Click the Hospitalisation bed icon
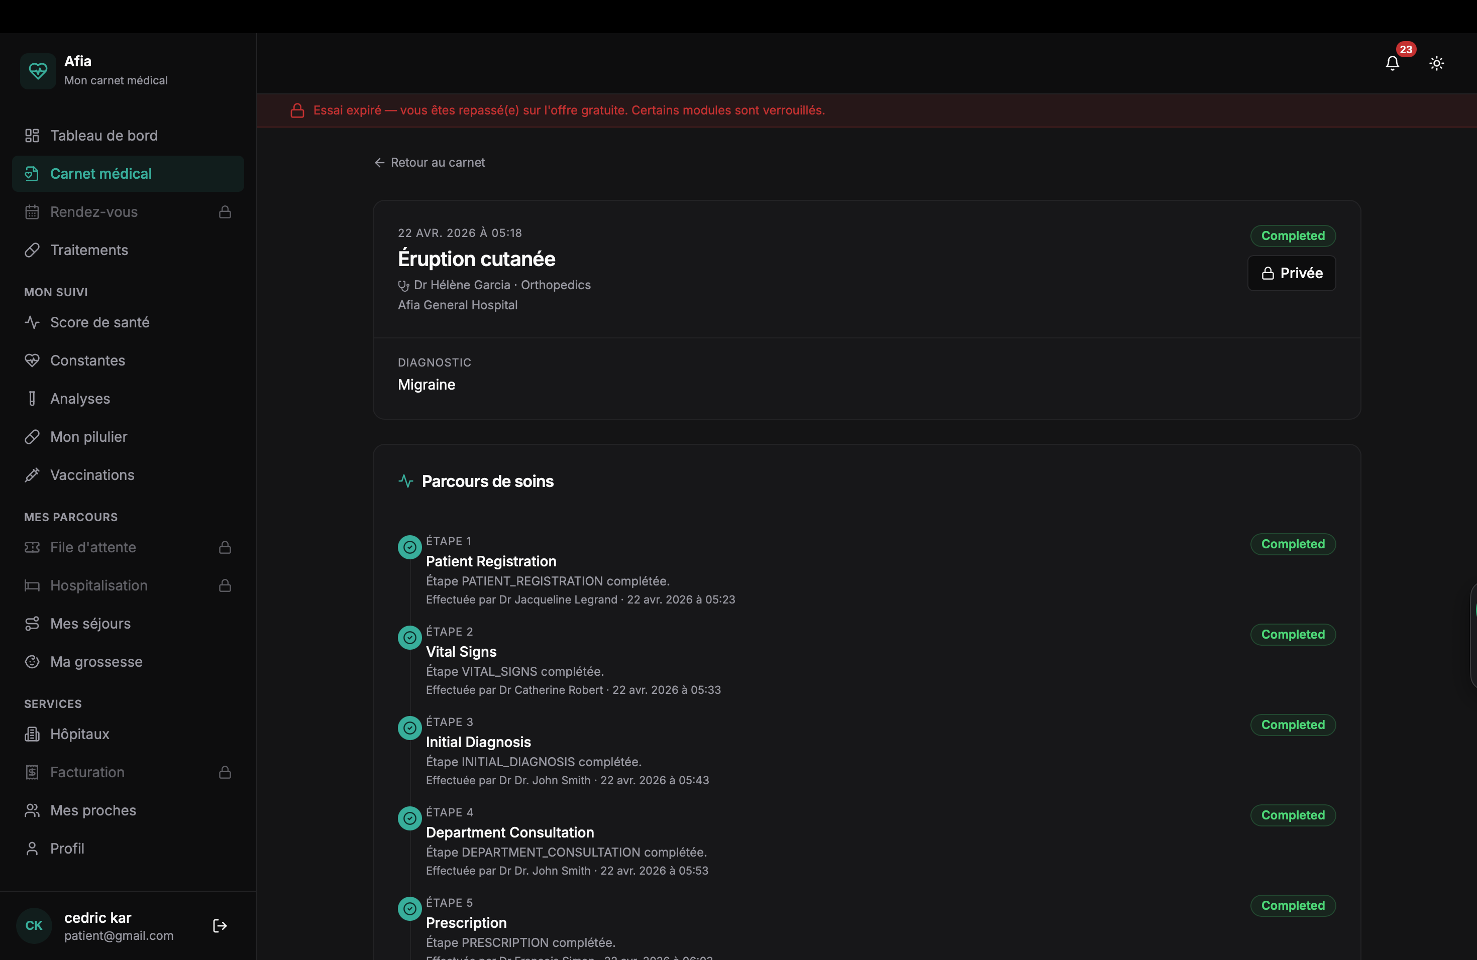1477x960 pixels. coord(32,585)
